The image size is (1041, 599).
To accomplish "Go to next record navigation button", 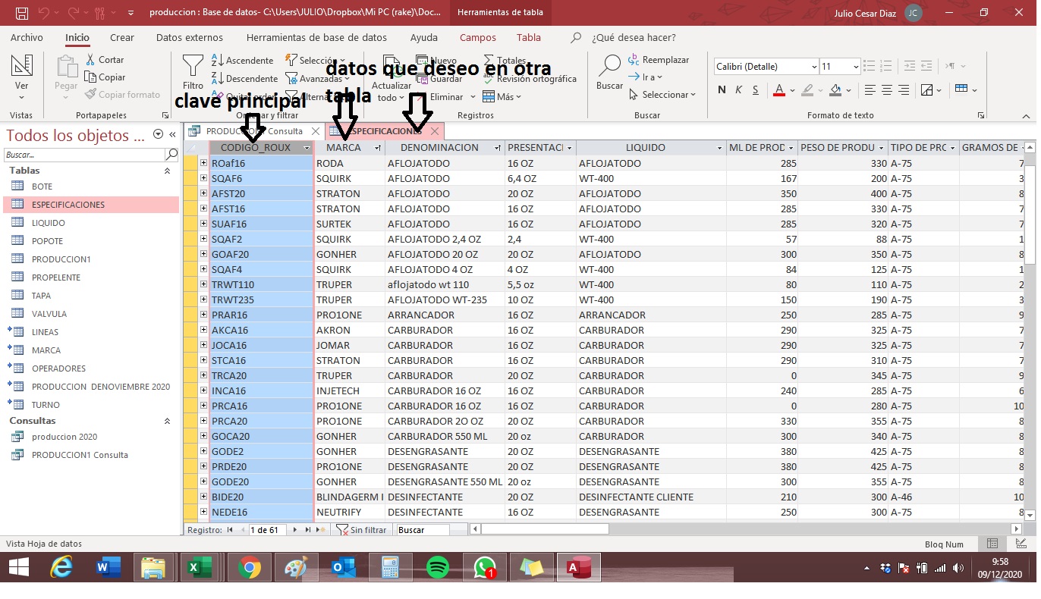I will click(297, 530).
